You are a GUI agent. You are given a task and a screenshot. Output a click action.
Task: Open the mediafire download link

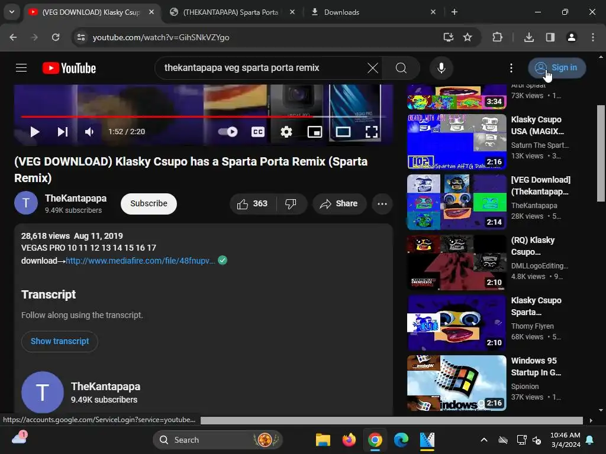(140, 261)
